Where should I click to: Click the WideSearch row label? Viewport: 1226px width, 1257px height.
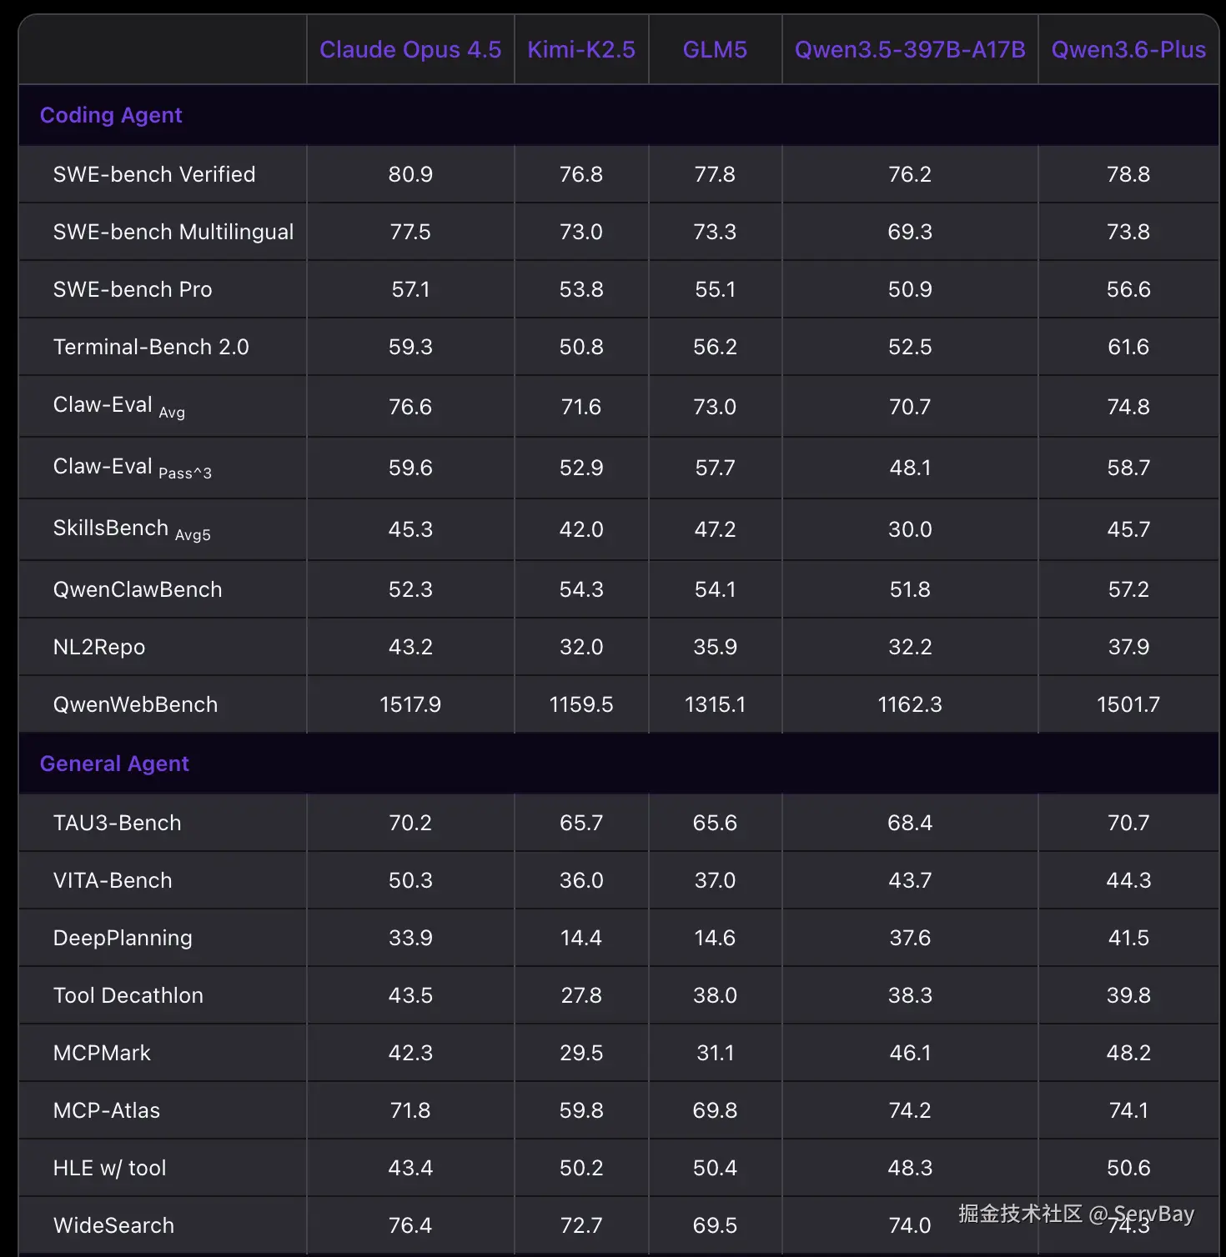pos(114,1225)
